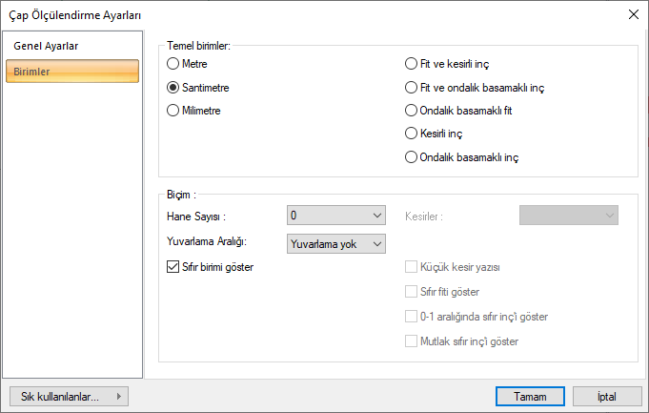Viewport: 649px width, 413px height.
Task: Open the Sık kullanılanlar menu button
Action: point(68,396)
